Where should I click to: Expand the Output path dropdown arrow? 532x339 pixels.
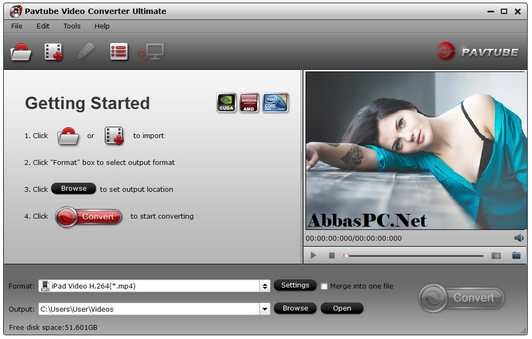pos(265,309)
